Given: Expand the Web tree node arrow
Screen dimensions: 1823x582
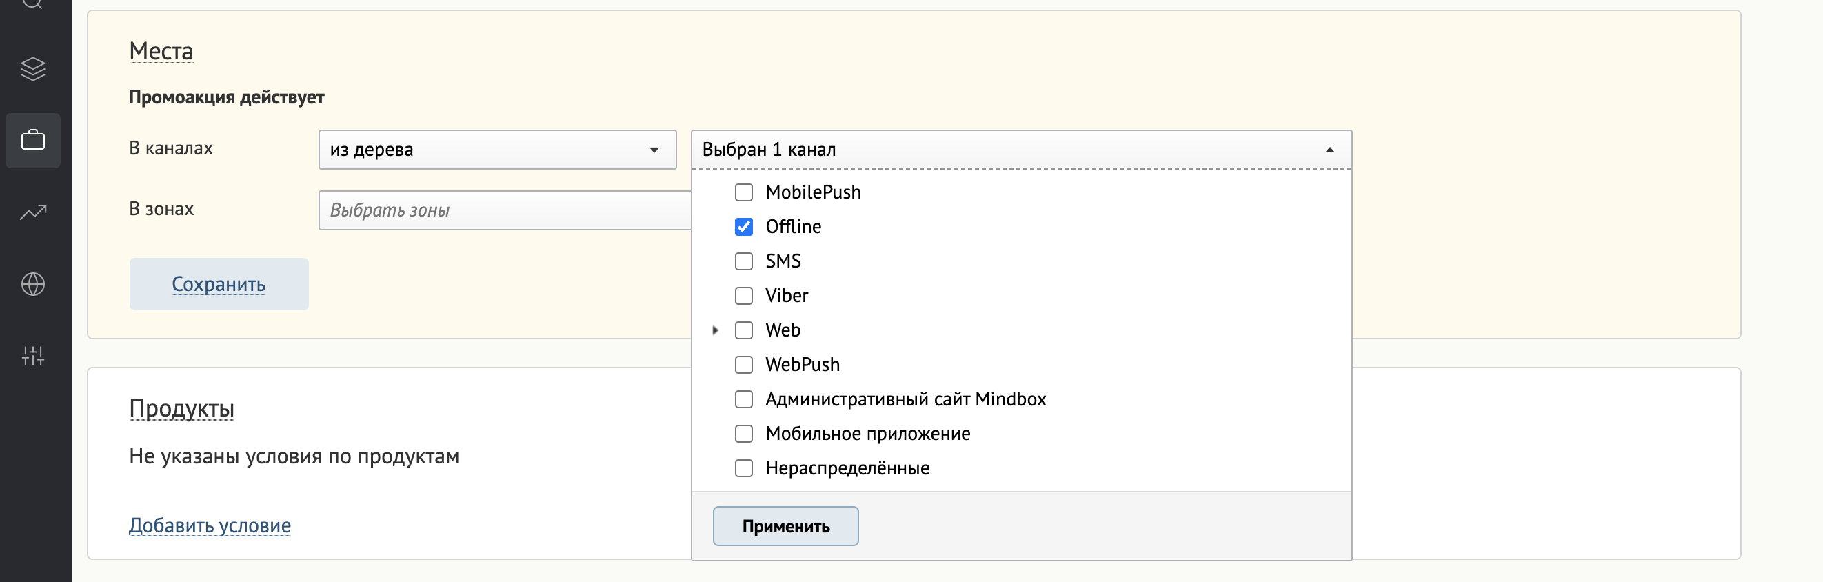Looking at the screenshot, I should click(716, 330).
